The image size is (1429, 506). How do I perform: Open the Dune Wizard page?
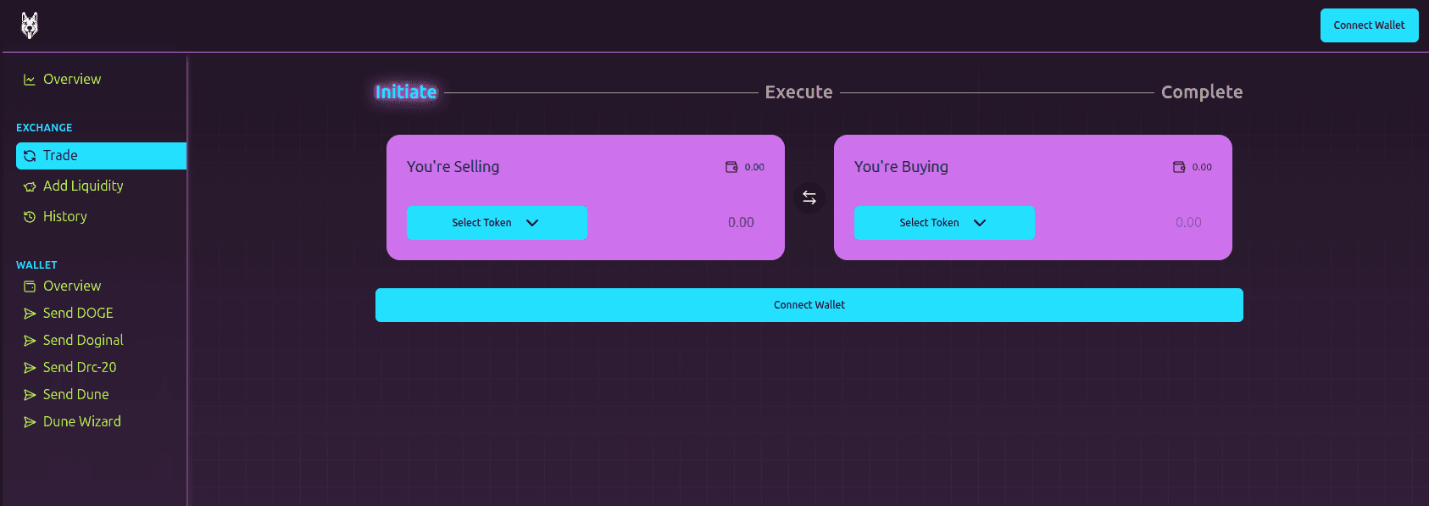[x=81, y=421]
